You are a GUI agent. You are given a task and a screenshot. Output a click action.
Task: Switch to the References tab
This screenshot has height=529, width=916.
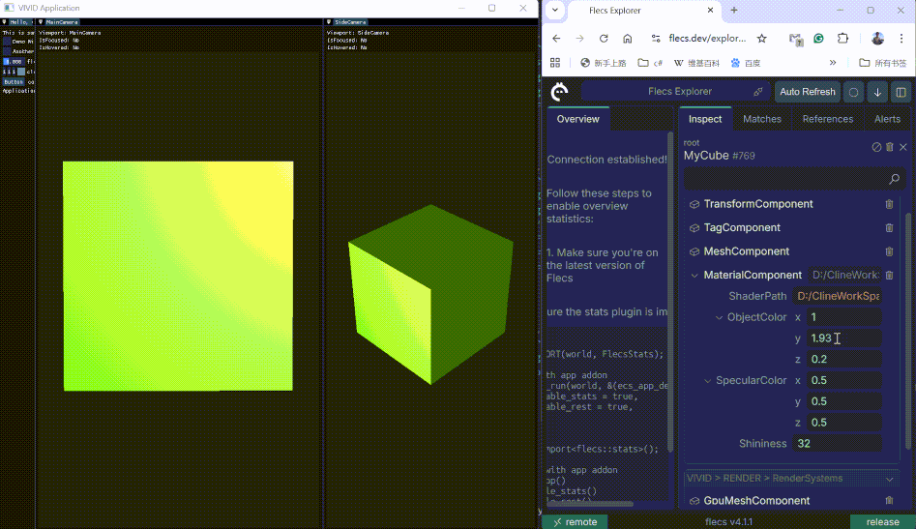point(828,119)
